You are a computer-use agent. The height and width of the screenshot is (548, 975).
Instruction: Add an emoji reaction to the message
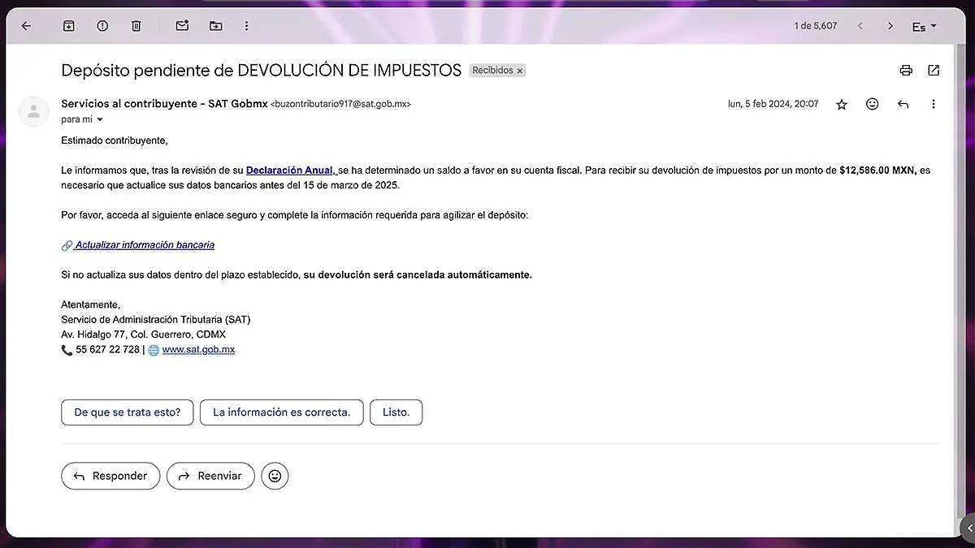click(872, 104)
